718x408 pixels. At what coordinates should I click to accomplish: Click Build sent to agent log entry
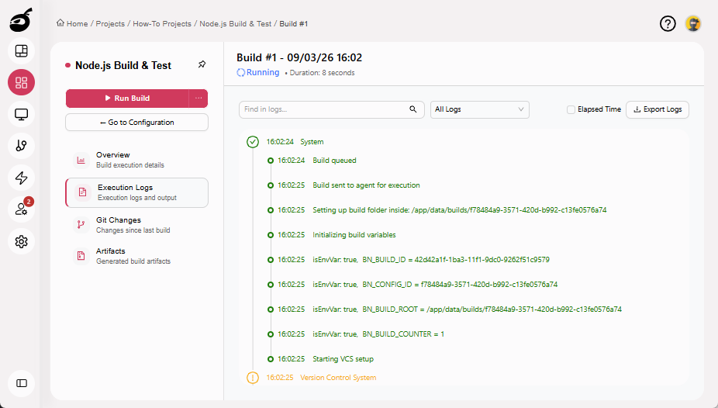(366, 185)
